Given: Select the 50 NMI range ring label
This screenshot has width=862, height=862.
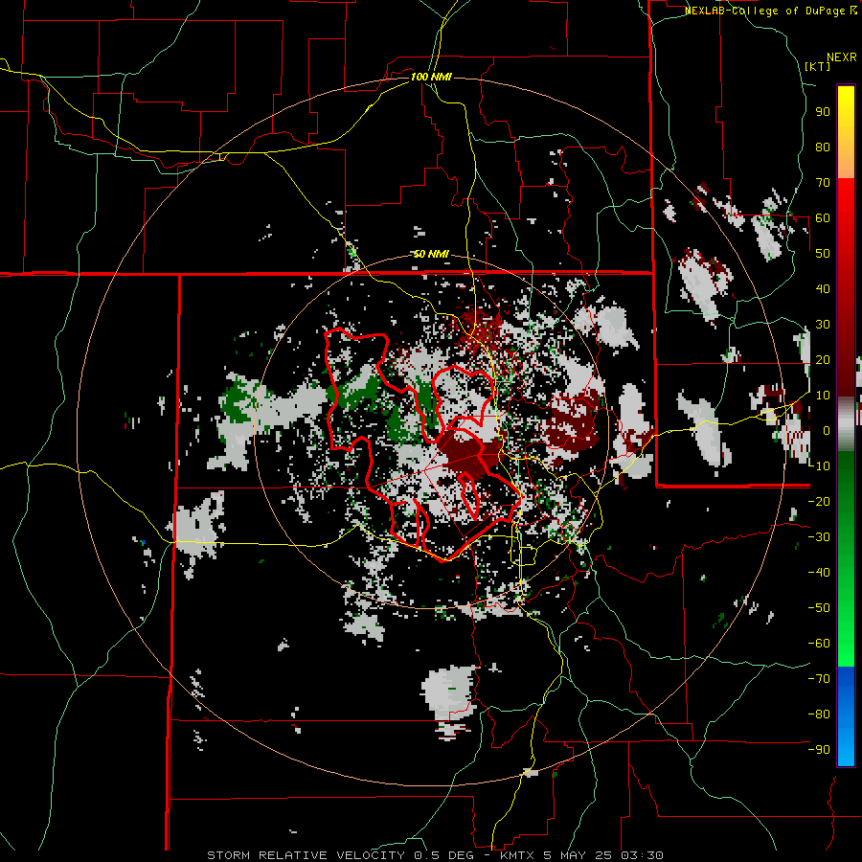Looking at the screenshot, I should [x=431, y=254].
